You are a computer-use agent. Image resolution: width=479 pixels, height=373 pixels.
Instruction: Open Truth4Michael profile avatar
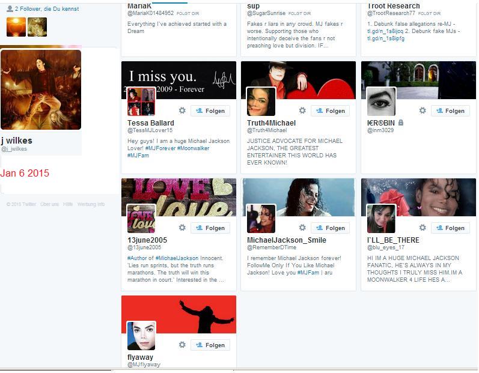(x=261, y=102)
